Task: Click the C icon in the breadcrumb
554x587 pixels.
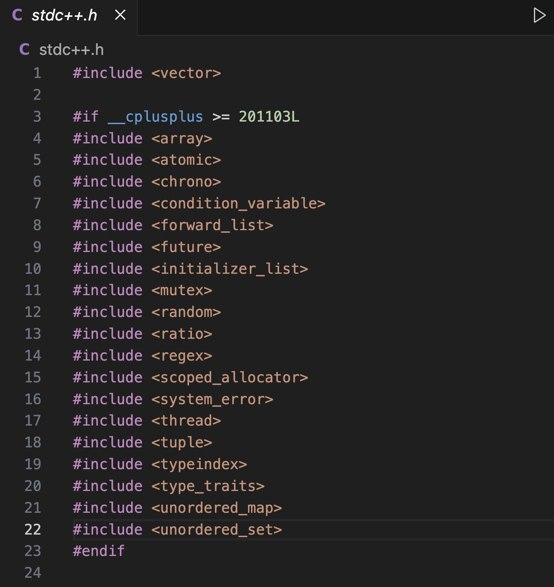Action: 24,49
